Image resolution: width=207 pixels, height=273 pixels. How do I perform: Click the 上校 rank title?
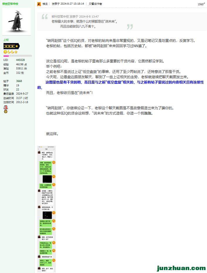point(6,40)
